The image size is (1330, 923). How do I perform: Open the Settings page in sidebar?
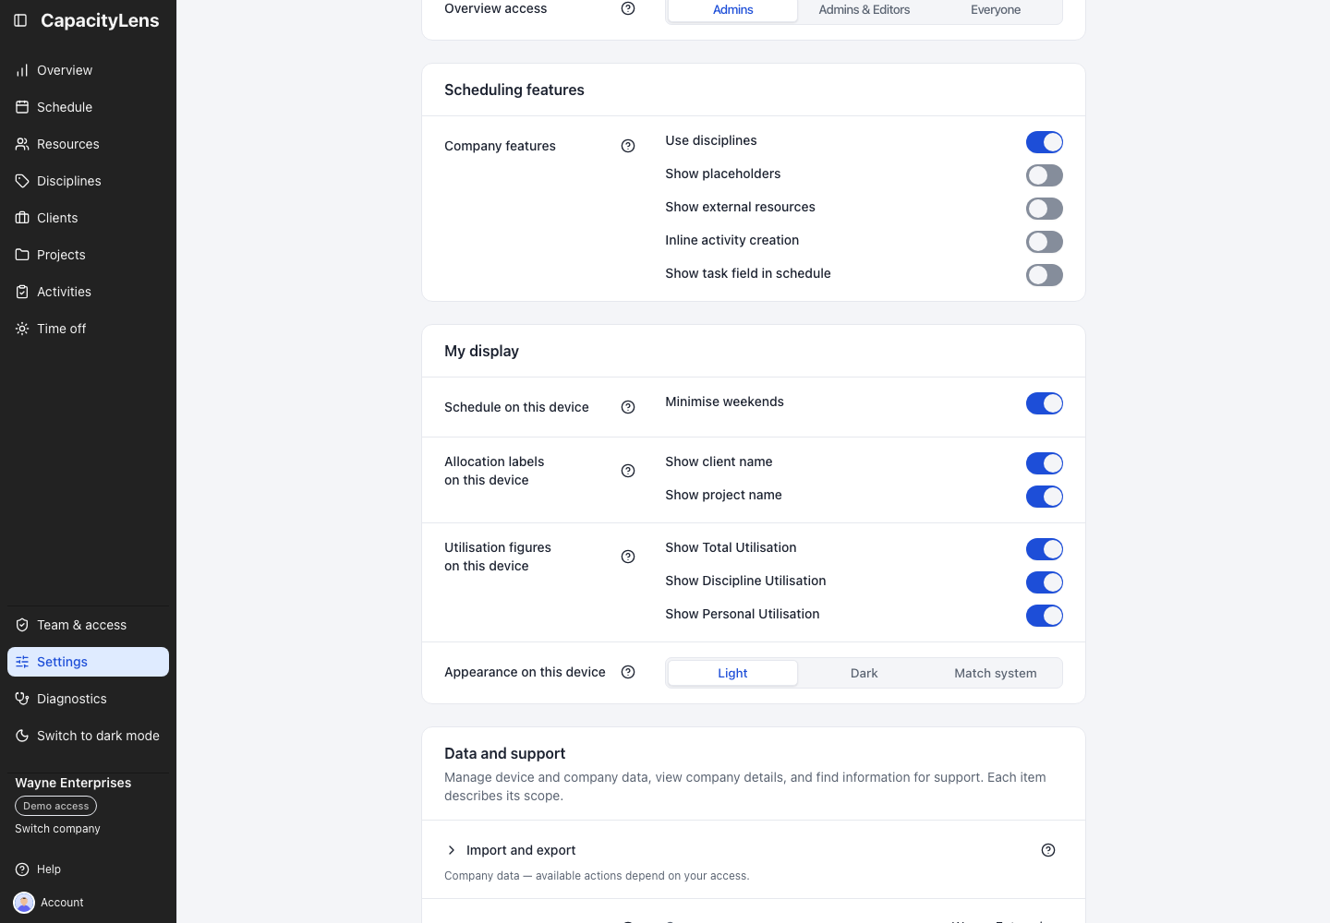pos(88,662)
